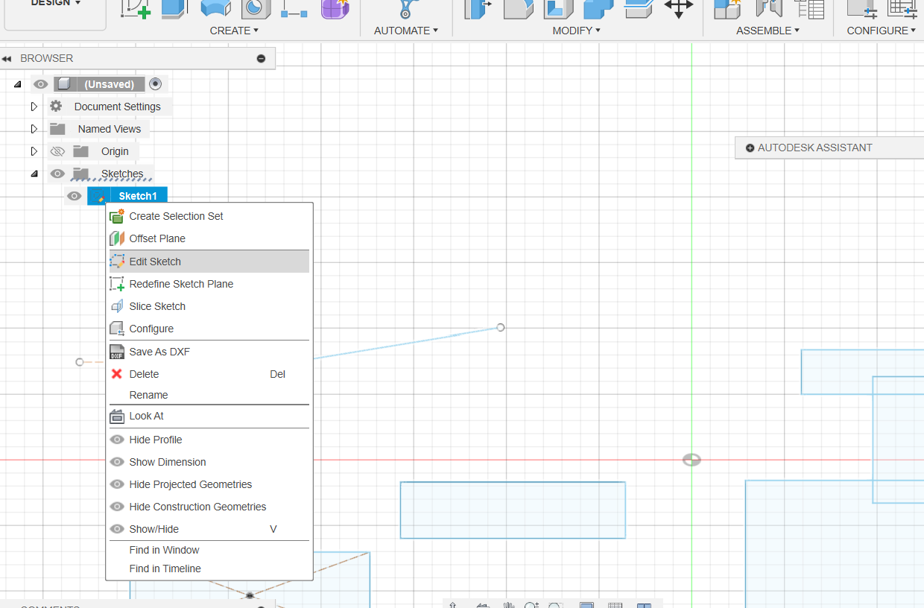Expand the Autodesk Assistant plus icon
The height and width of the screenshot is (608, 924).
[x=750, y=148]
